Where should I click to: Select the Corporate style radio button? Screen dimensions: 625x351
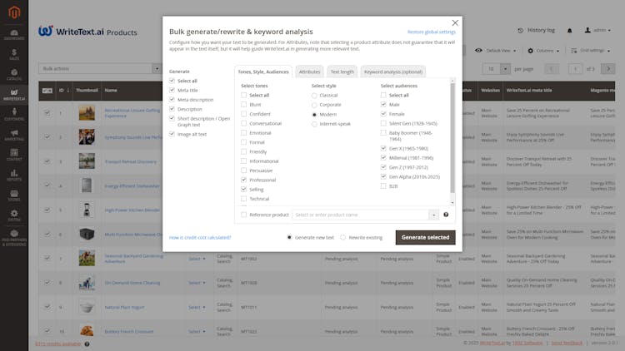[x=314, y=105]
